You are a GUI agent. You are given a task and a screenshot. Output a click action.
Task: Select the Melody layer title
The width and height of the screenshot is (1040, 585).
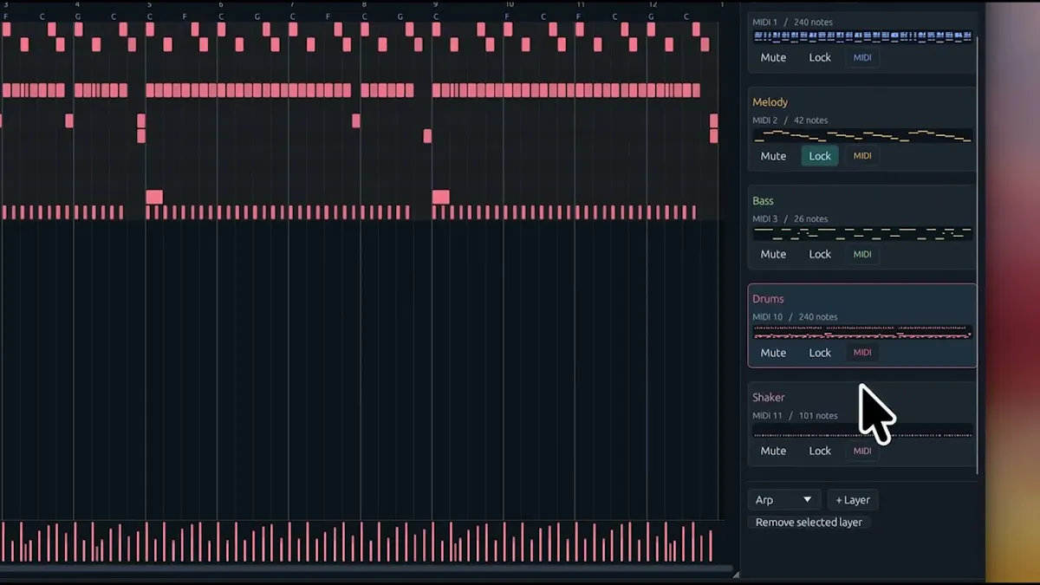click(x=770, y=102)
